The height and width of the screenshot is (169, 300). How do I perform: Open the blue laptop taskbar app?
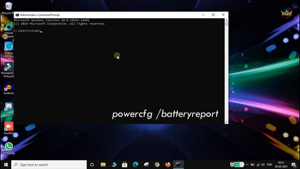tap(114, 165)
